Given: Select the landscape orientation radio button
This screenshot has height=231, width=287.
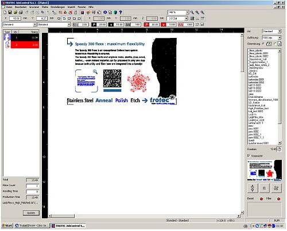Looking at the screenshot, I should point(263,44).
